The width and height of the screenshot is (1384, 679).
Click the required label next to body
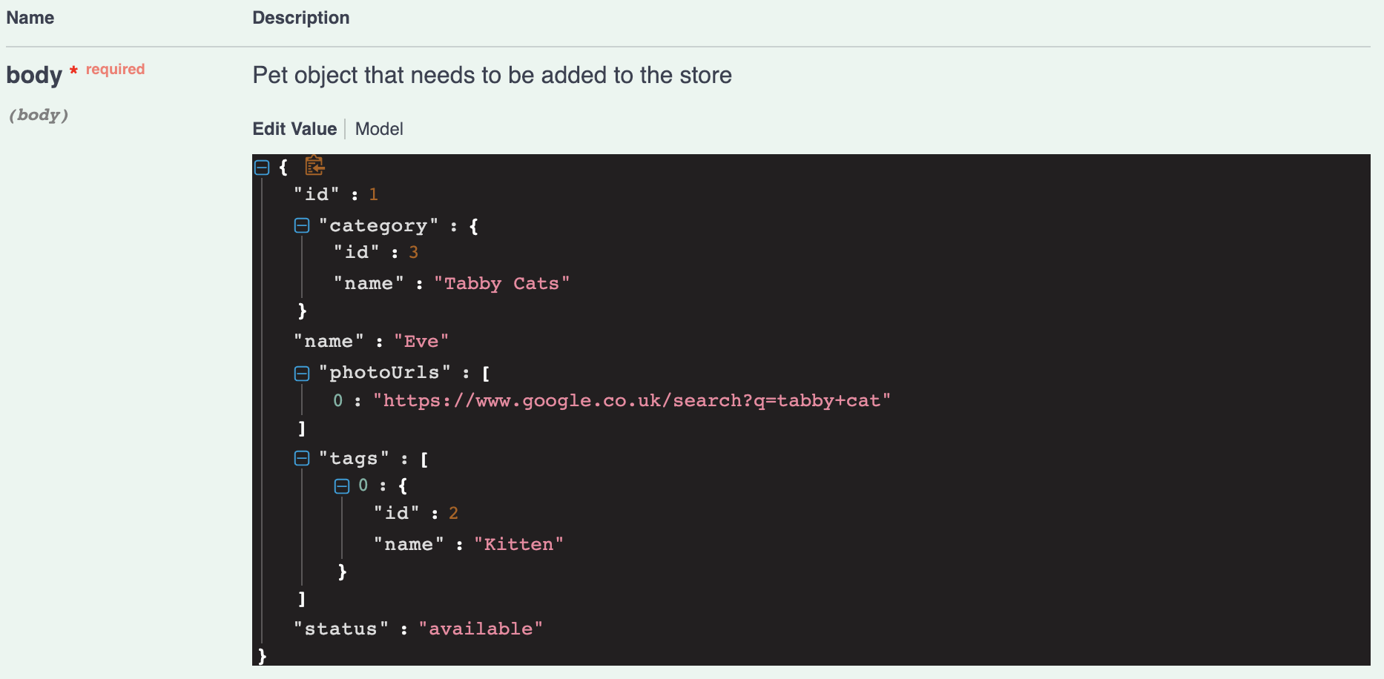tap(115, 68)
